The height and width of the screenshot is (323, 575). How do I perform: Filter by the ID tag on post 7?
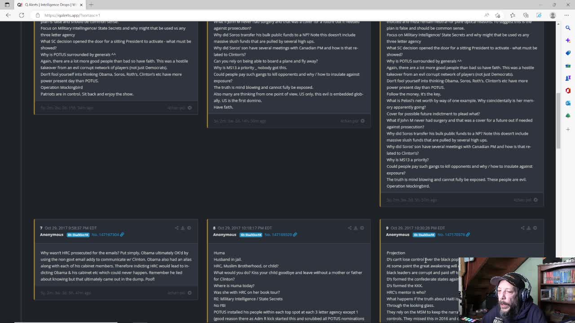tap(78, 235)
